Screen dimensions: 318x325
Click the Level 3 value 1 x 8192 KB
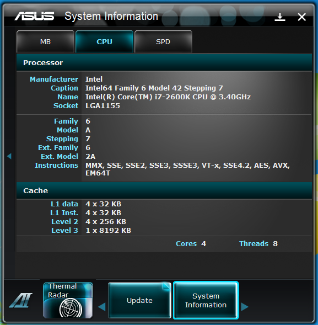(x=108, y=231)
